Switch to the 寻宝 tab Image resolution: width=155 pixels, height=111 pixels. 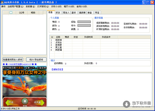tap(97, 13)
